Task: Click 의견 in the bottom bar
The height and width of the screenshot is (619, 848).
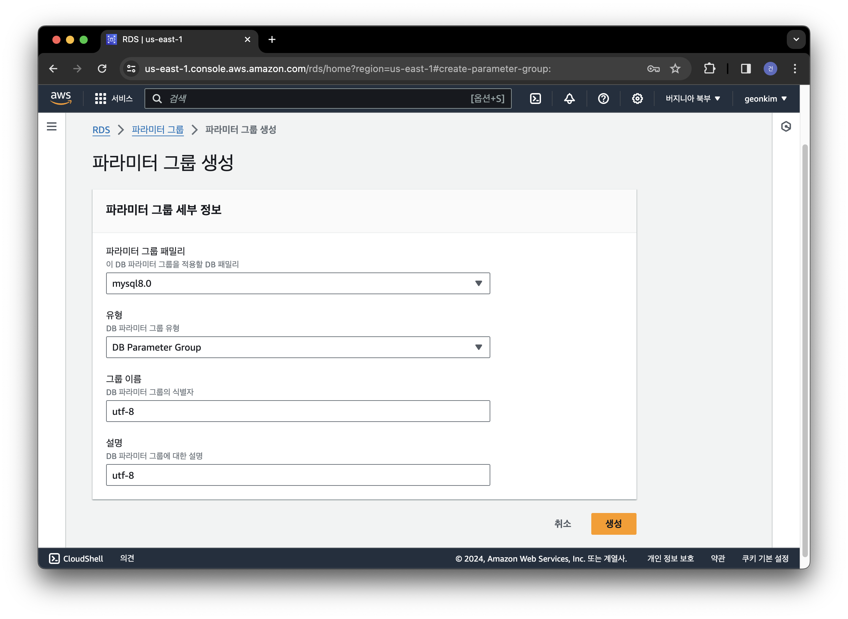Action: [x=127, y=558]
